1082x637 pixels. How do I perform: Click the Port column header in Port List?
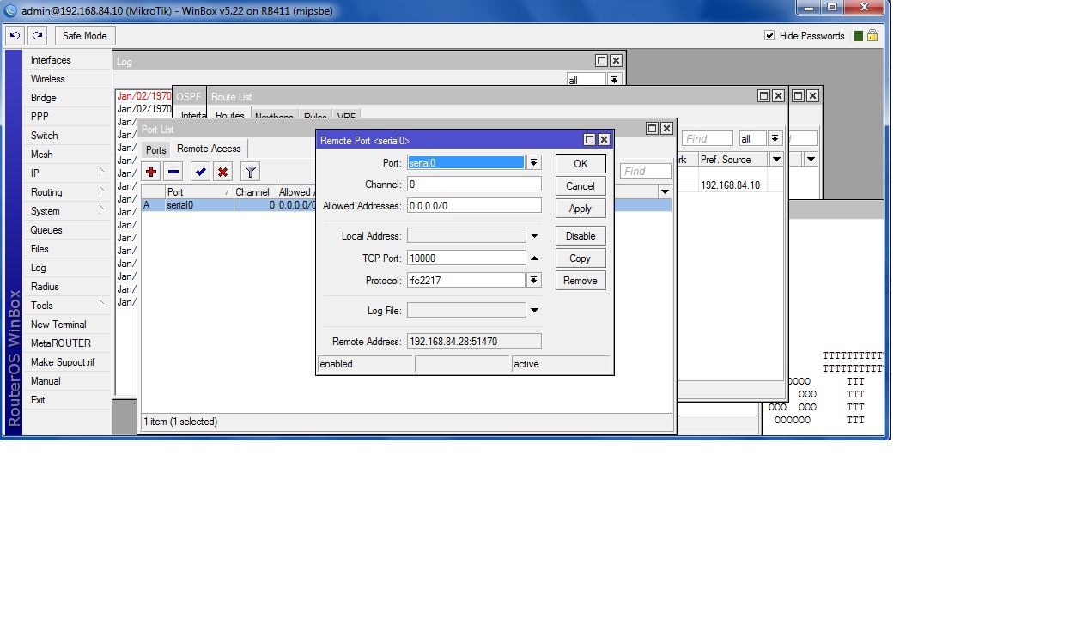[198, 192]
